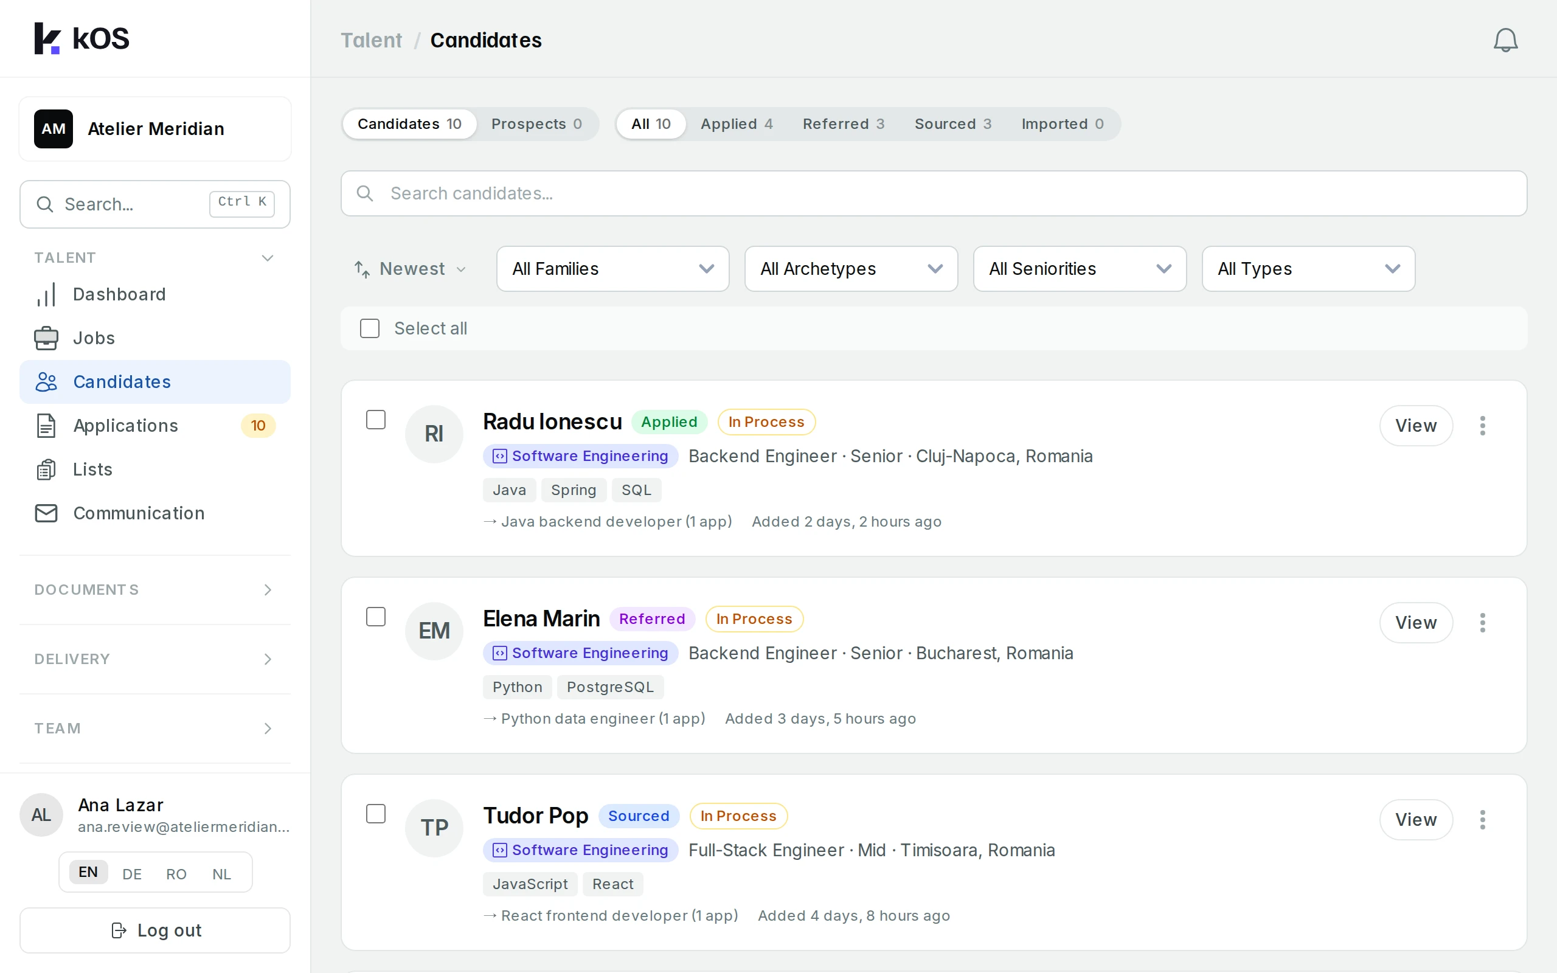Expand the Delivery sidebar section
The width and height of the screenshot is (1557, 973).
coord(155,659)
